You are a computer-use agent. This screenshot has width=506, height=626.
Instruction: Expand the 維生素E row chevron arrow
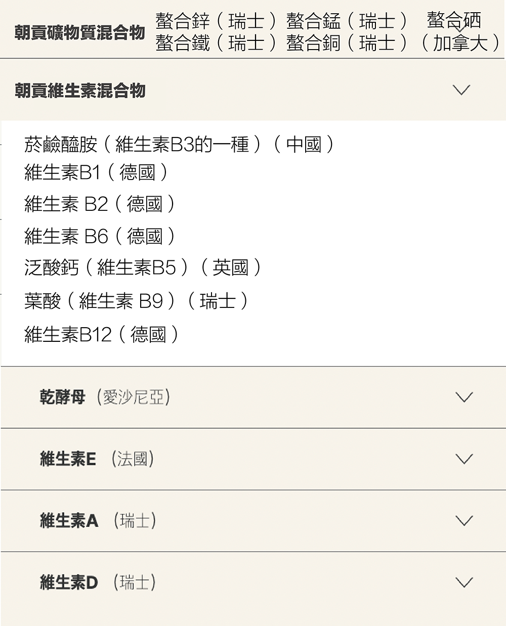[463, 459]
